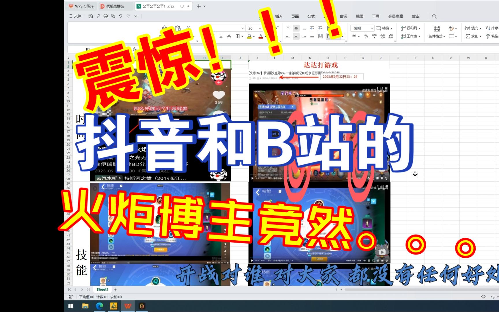Open the 行和列 dropdown
The width and height of the screenshot is (499, 312).
click(411, 28)
